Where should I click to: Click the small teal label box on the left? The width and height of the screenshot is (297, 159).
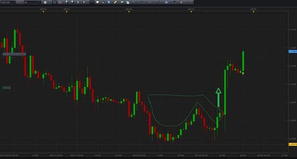[6, 88]
